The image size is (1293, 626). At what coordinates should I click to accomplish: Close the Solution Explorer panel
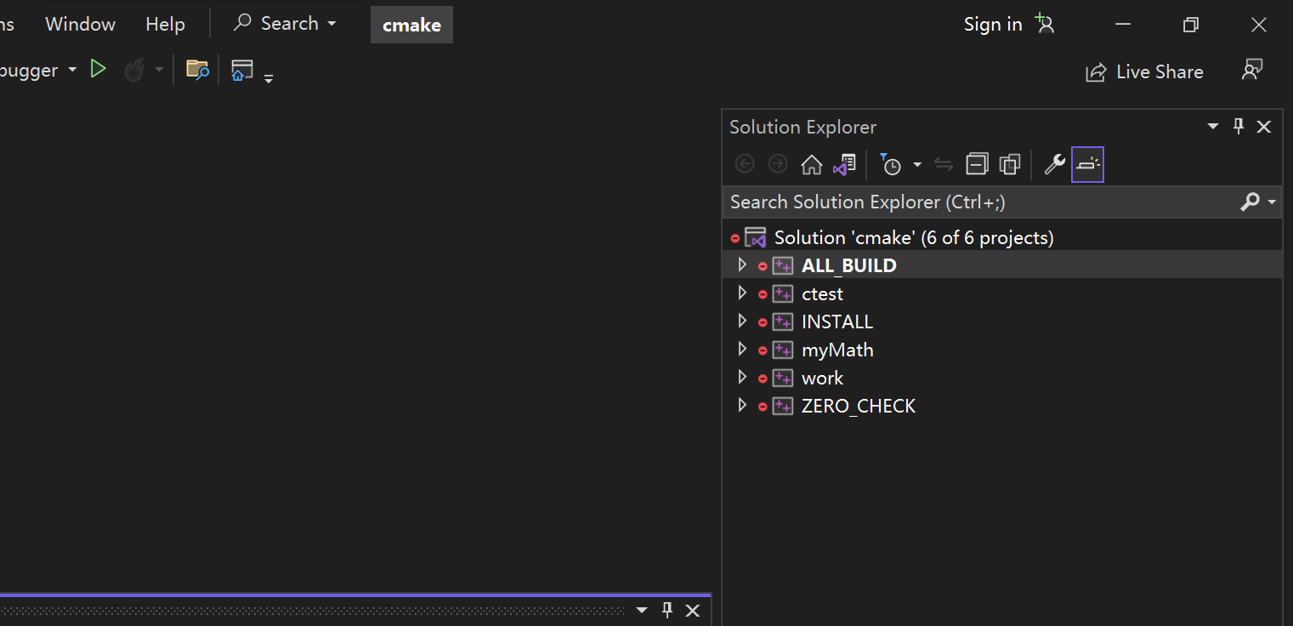(x=1264, y=127)
